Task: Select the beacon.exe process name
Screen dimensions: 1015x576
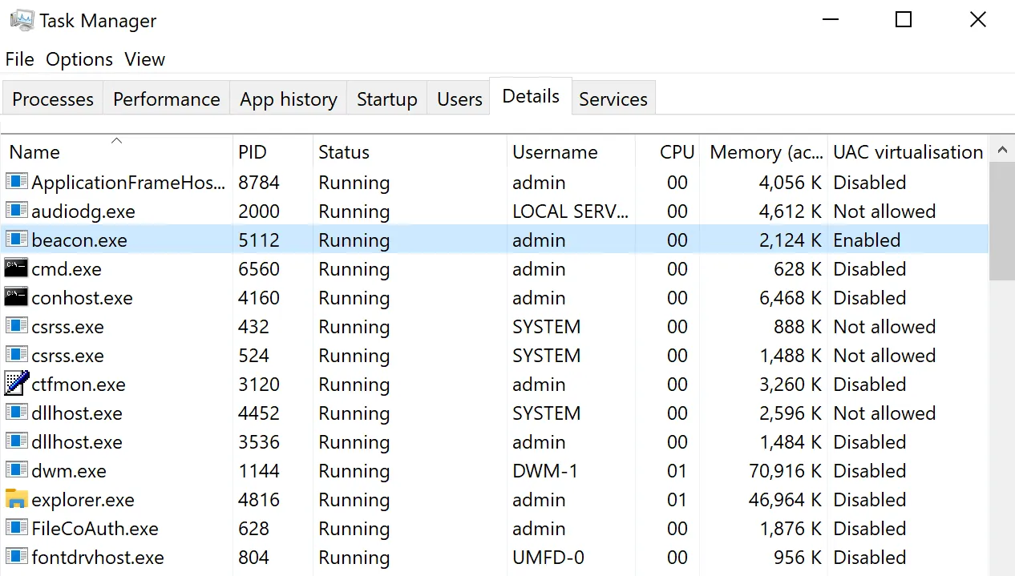Action: tap(79, 240)
